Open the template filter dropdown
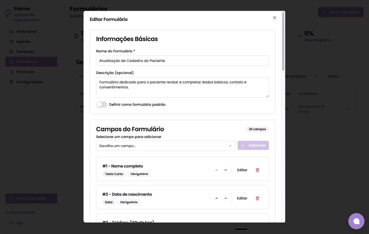This screenshot has width=369, height=234. (x=301, y=76)
